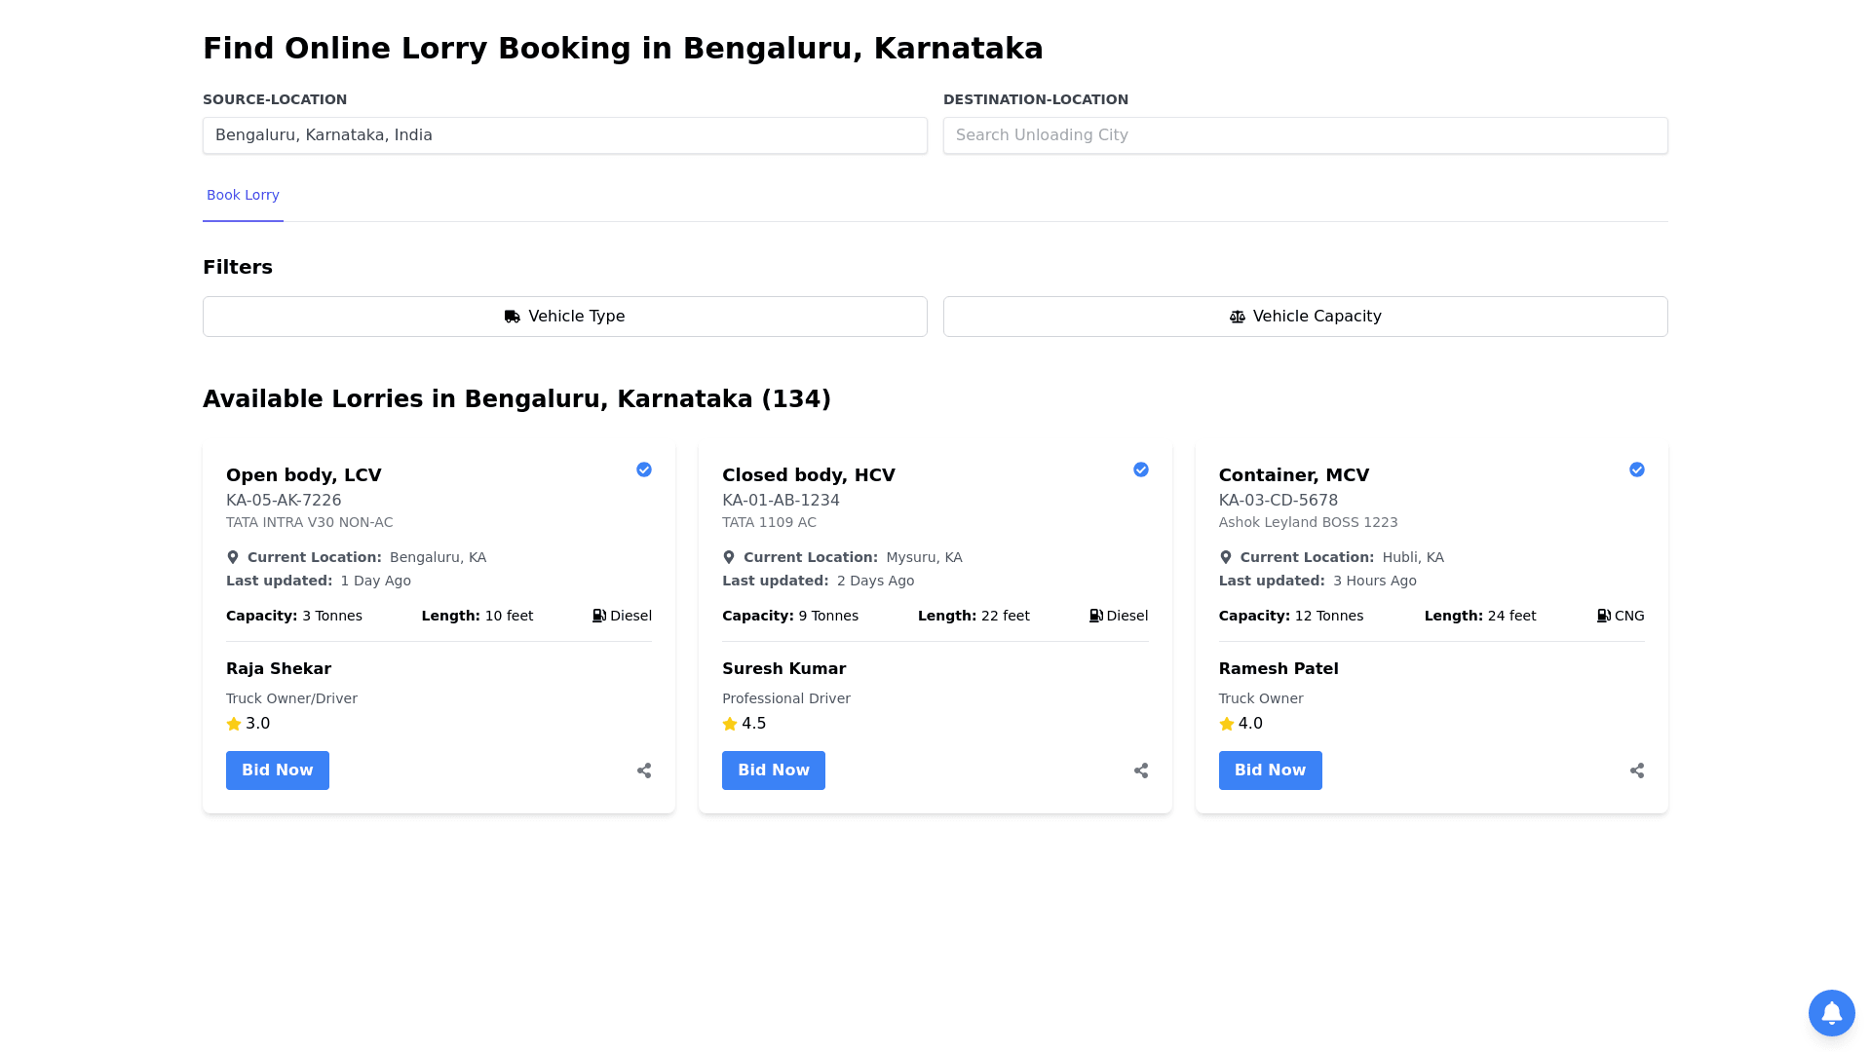This screenshot has width=1871, height=1052.
Task: Click the CNG fuel icon on Container card
Action: tap(1603, 616)
